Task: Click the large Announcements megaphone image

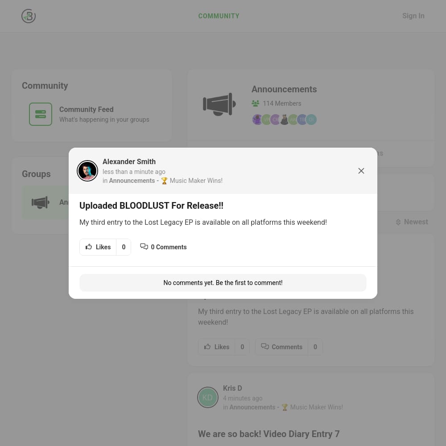Action: [219, 104]
